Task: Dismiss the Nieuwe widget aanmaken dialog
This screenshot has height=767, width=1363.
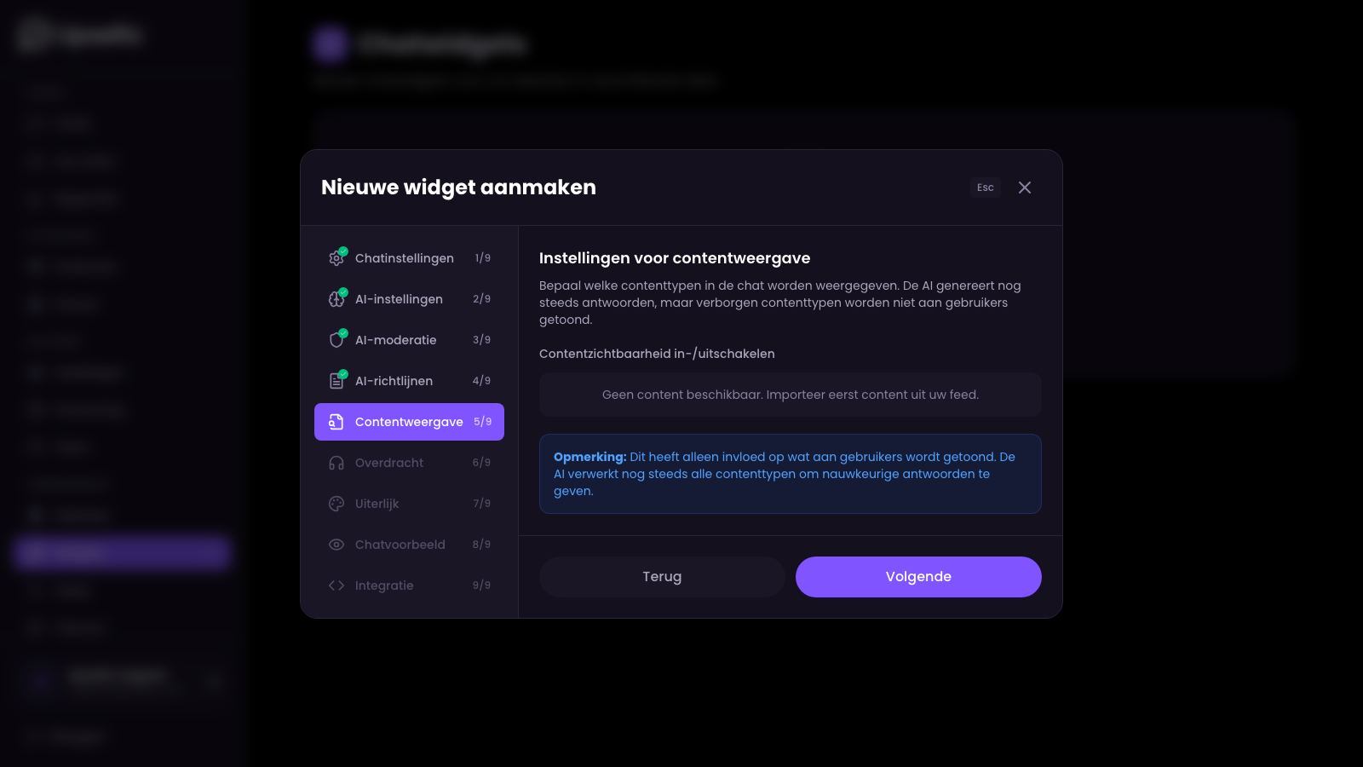Action: 1025,187
